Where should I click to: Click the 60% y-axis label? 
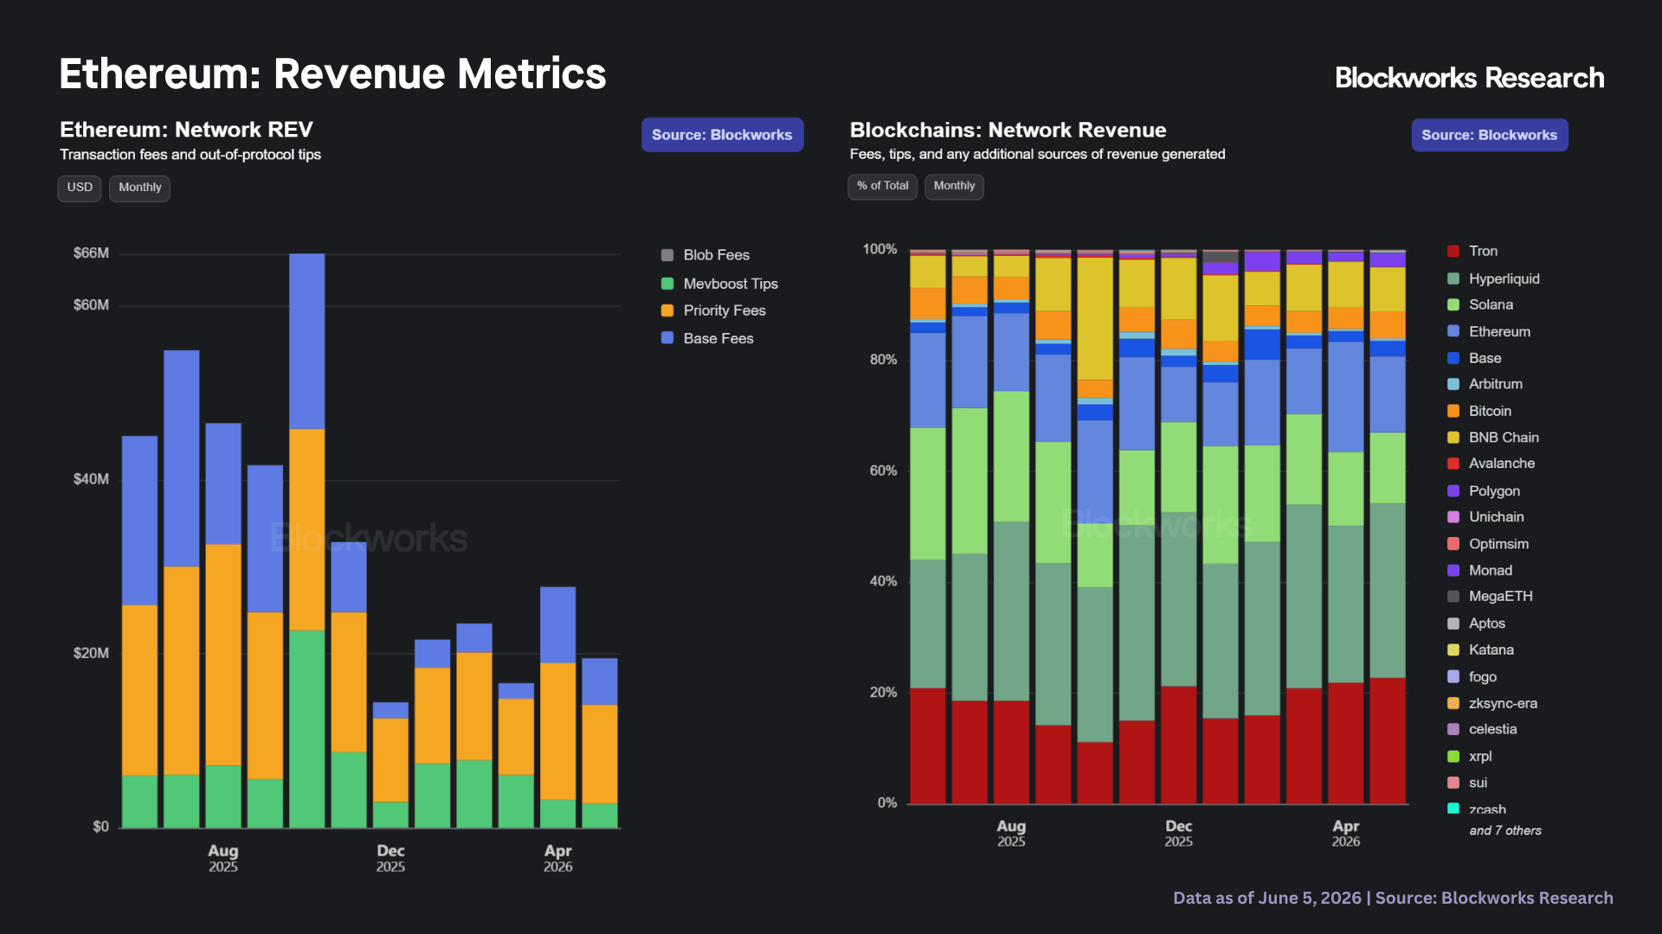pyautogui.click(x=883, y=470)
